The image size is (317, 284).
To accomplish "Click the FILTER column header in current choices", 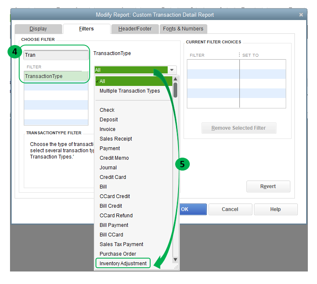I will point(197,55).
